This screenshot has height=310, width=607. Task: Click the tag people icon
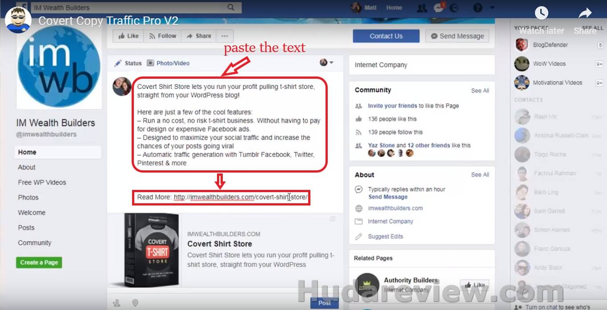(117, 303)
